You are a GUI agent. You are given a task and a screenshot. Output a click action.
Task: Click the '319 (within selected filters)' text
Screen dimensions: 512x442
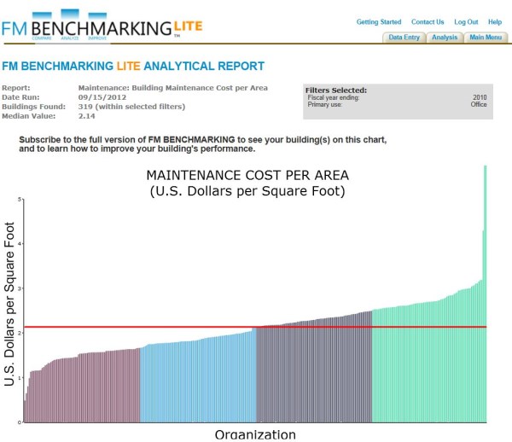pyautogui.click(x=131, y=107)
